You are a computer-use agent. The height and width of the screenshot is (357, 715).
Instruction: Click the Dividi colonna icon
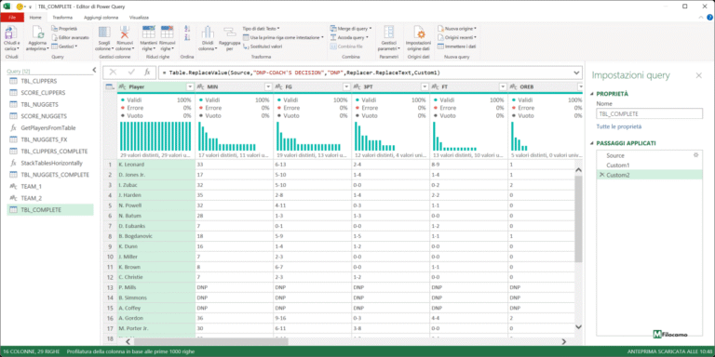(x=208, y=33)
